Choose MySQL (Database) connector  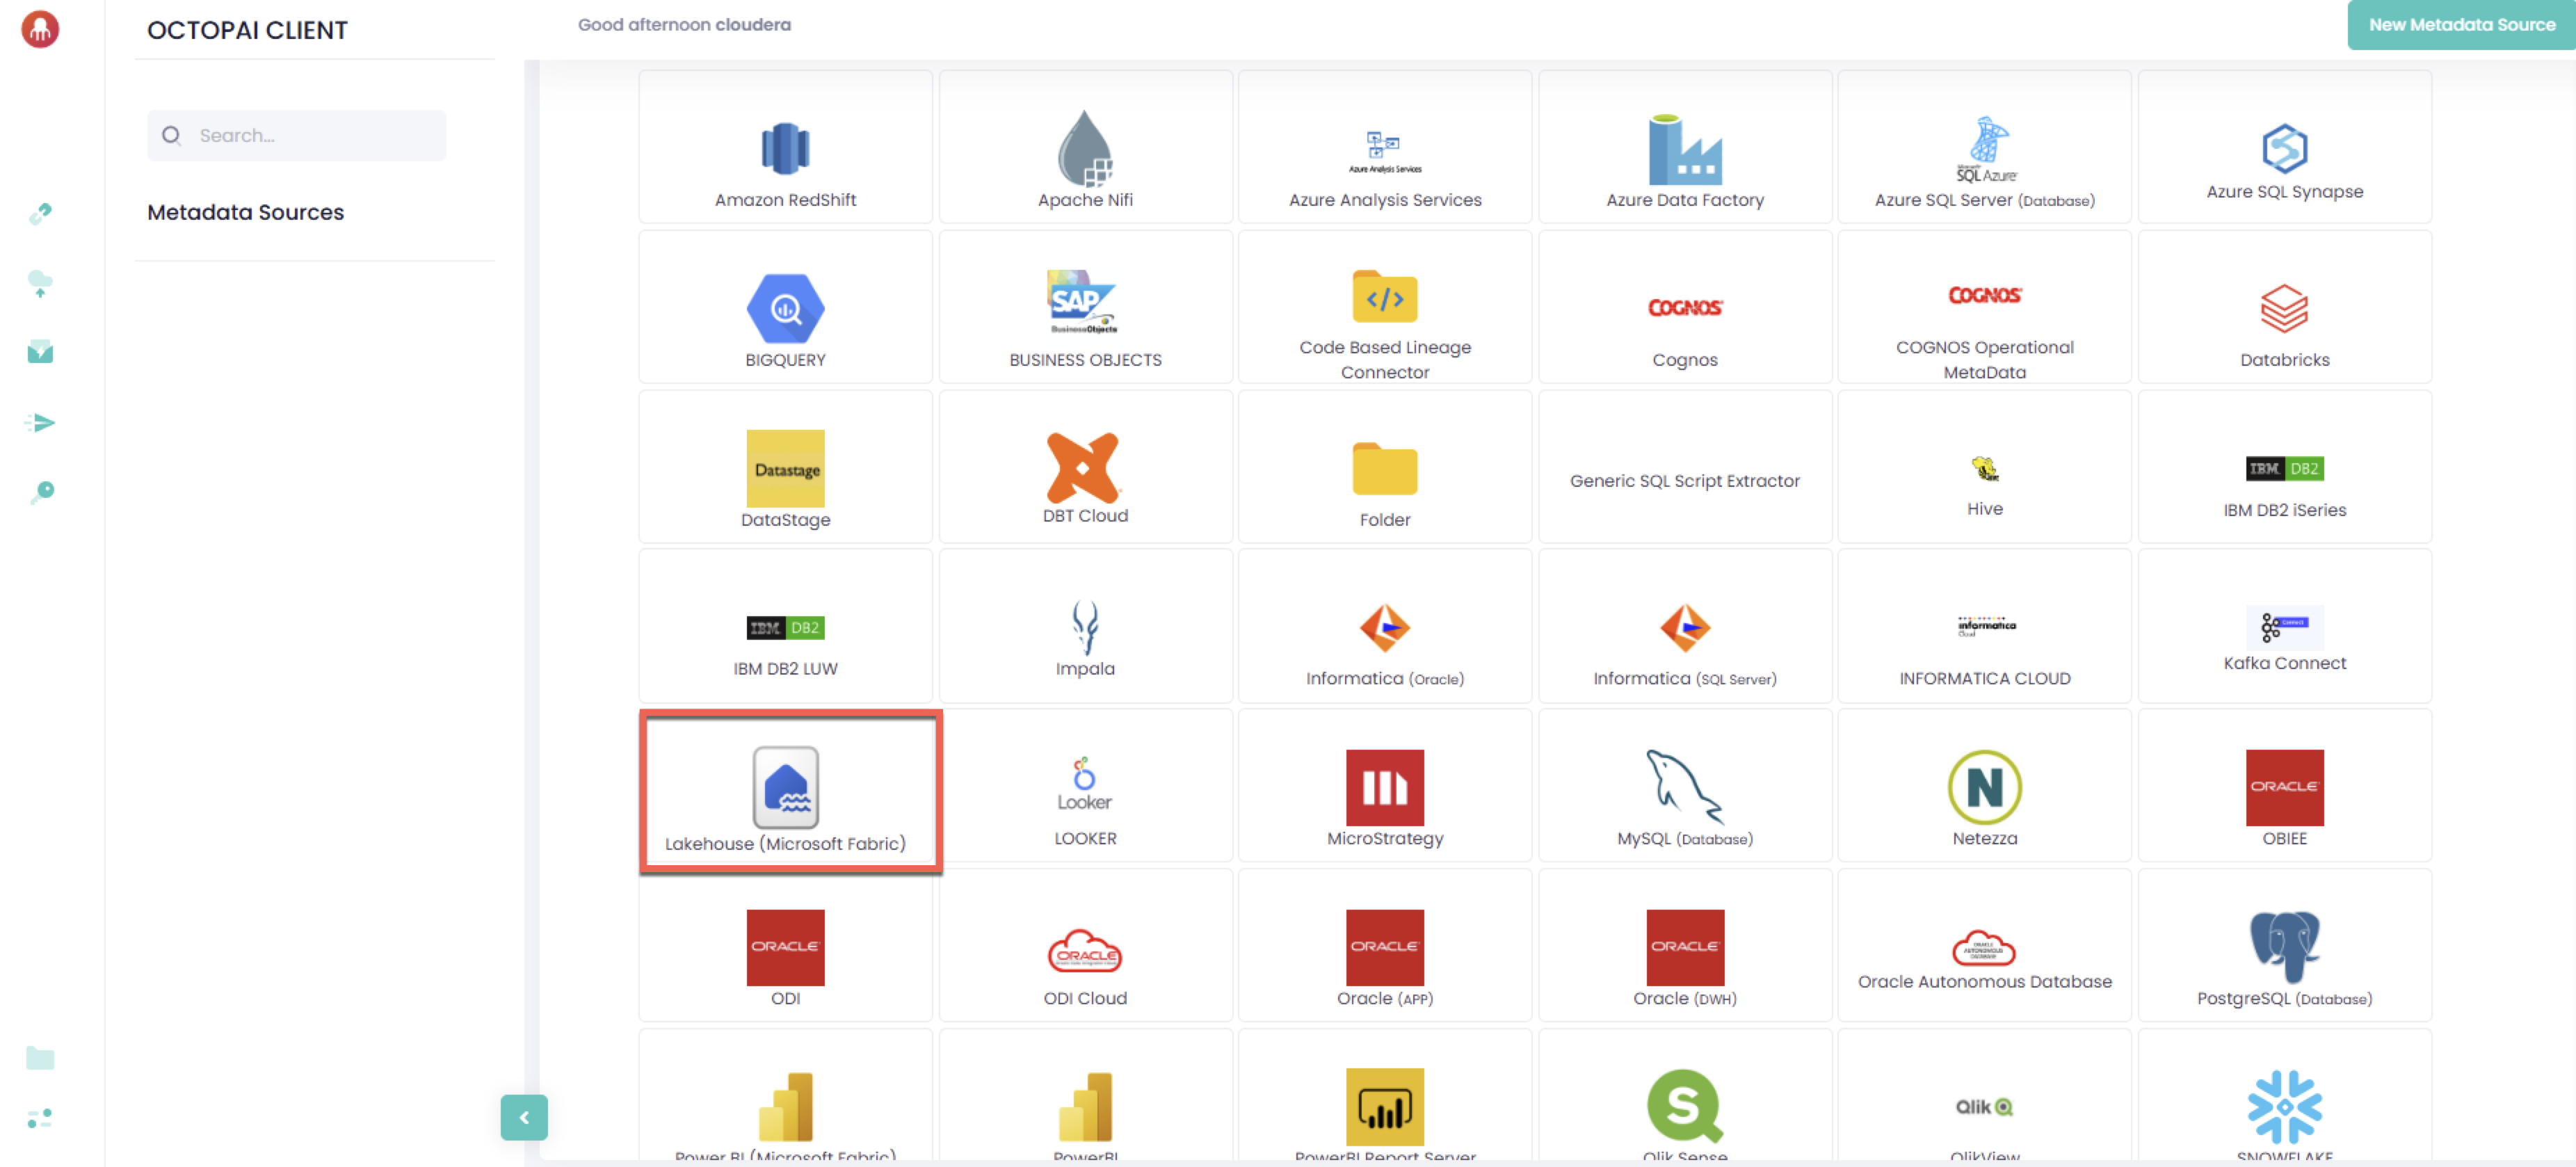pyautogui.click(x=1685, y=786)
